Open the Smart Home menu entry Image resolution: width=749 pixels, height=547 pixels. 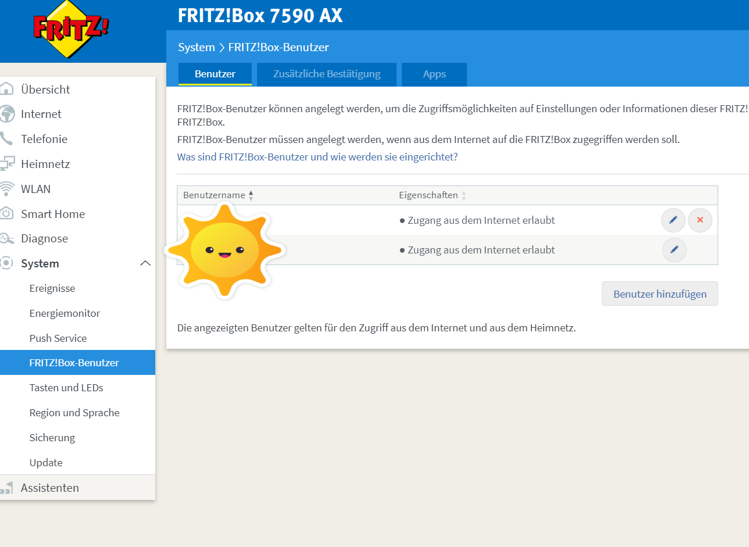(53, 214)
